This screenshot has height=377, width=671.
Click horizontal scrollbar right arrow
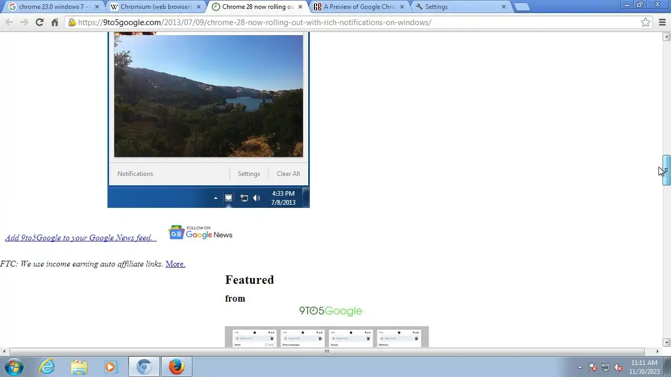point(658,351)
